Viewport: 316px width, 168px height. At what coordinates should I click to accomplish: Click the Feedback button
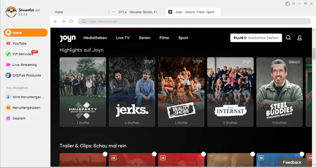click(292, 162)
